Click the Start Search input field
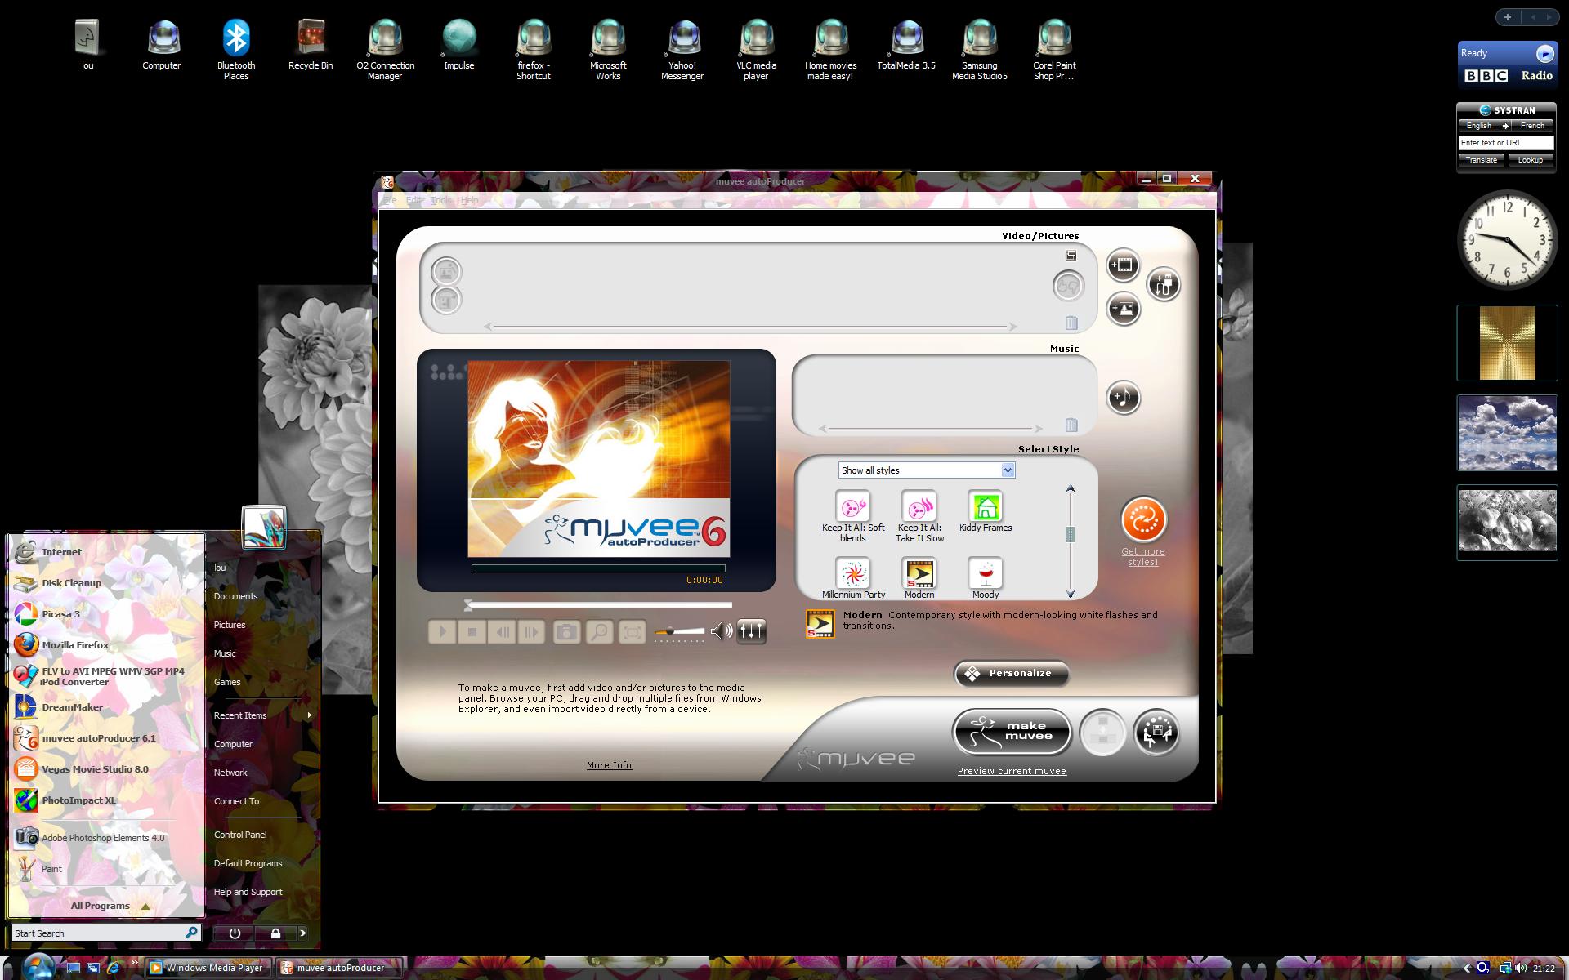This screenshot has height=980, width=1569. pyautogui.click(x=98, y=933)
